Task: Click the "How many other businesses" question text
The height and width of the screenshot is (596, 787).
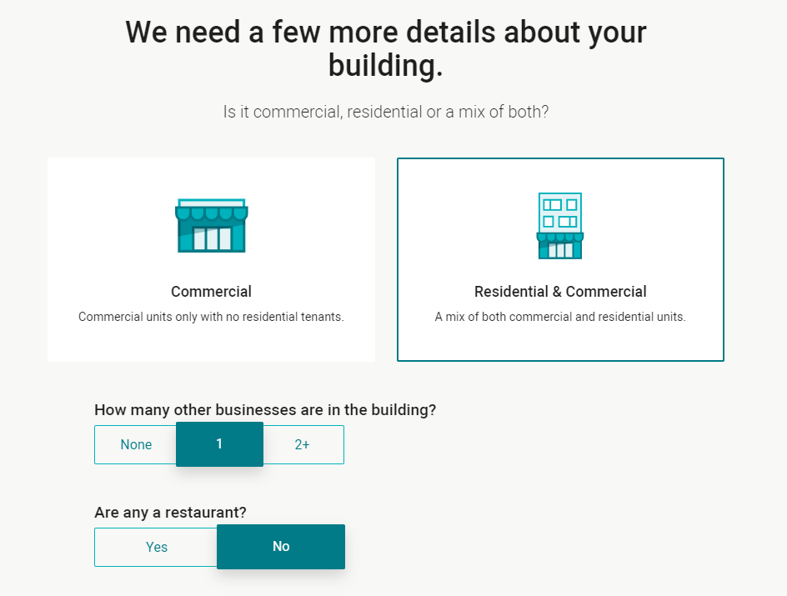Action: click(x=265, y=410)
